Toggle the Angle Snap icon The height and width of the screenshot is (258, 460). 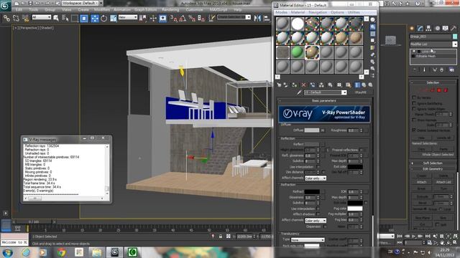tap(182, 19)
